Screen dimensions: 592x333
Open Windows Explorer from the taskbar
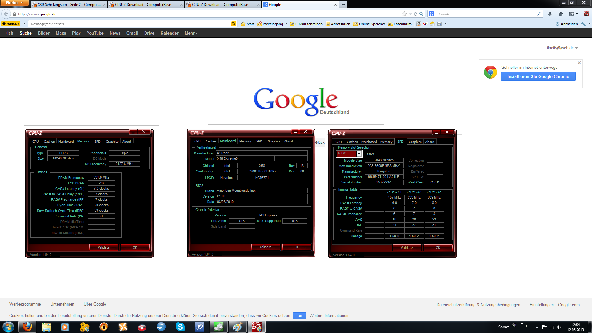coord(46,327)
